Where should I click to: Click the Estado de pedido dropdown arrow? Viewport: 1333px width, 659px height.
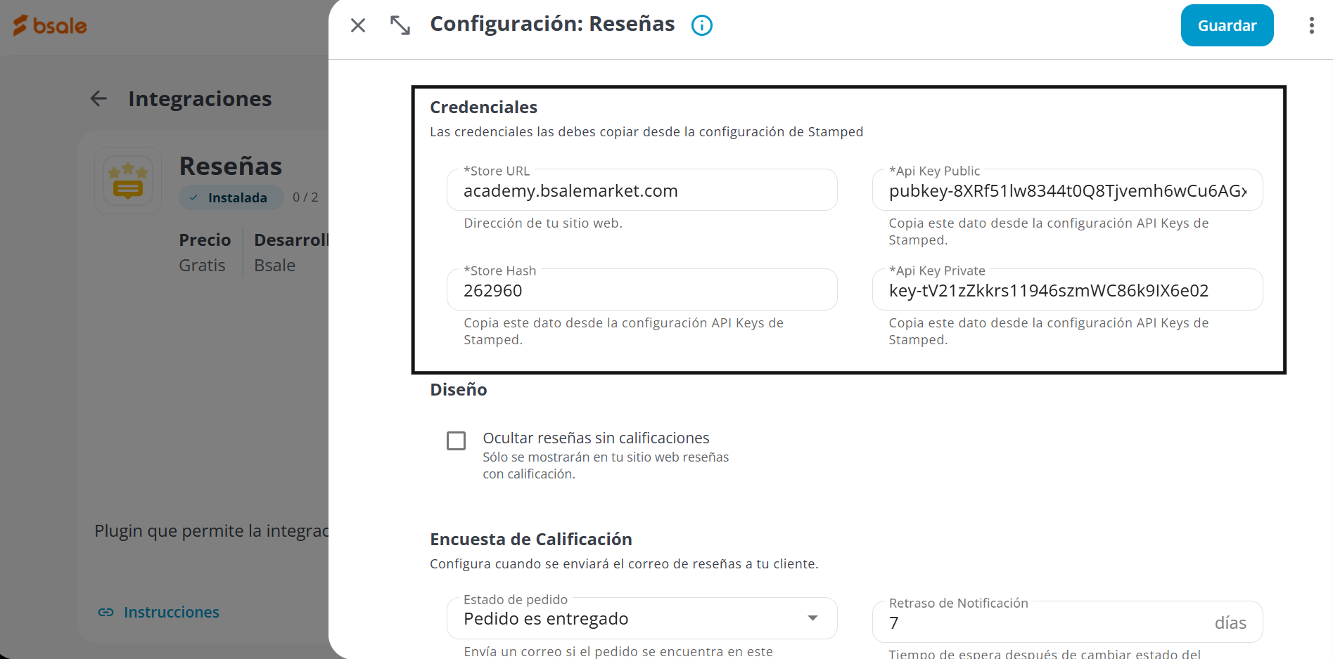click(812, 618)
